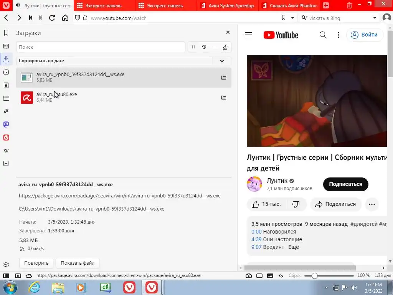Open the Window panel in the sidebar
393x295 pixels.
point(6,98)
